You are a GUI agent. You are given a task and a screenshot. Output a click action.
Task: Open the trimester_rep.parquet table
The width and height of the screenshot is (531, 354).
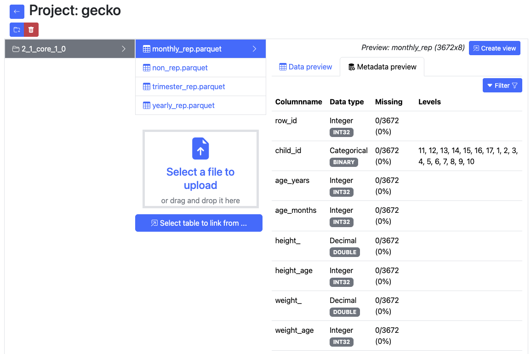coord(188,87)
